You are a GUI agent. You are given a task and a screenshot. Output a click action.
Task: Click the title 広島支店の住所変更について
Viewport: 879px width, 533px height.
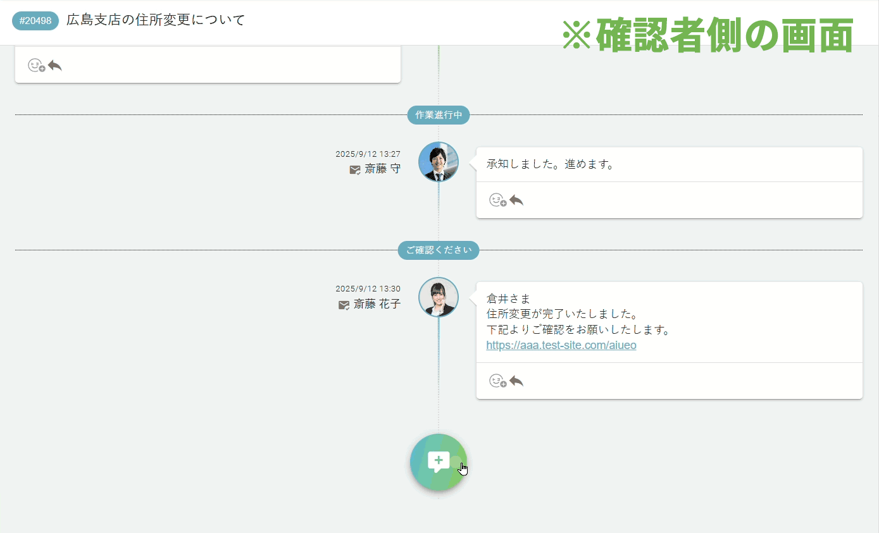coord(156,20)
